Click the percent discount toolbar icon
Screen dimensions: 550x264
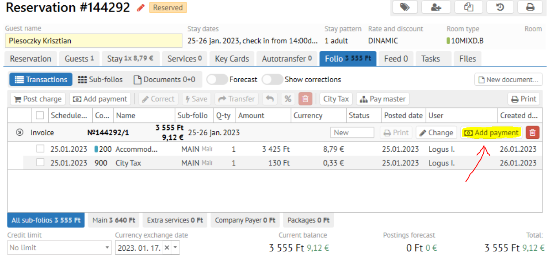[288, 99]
